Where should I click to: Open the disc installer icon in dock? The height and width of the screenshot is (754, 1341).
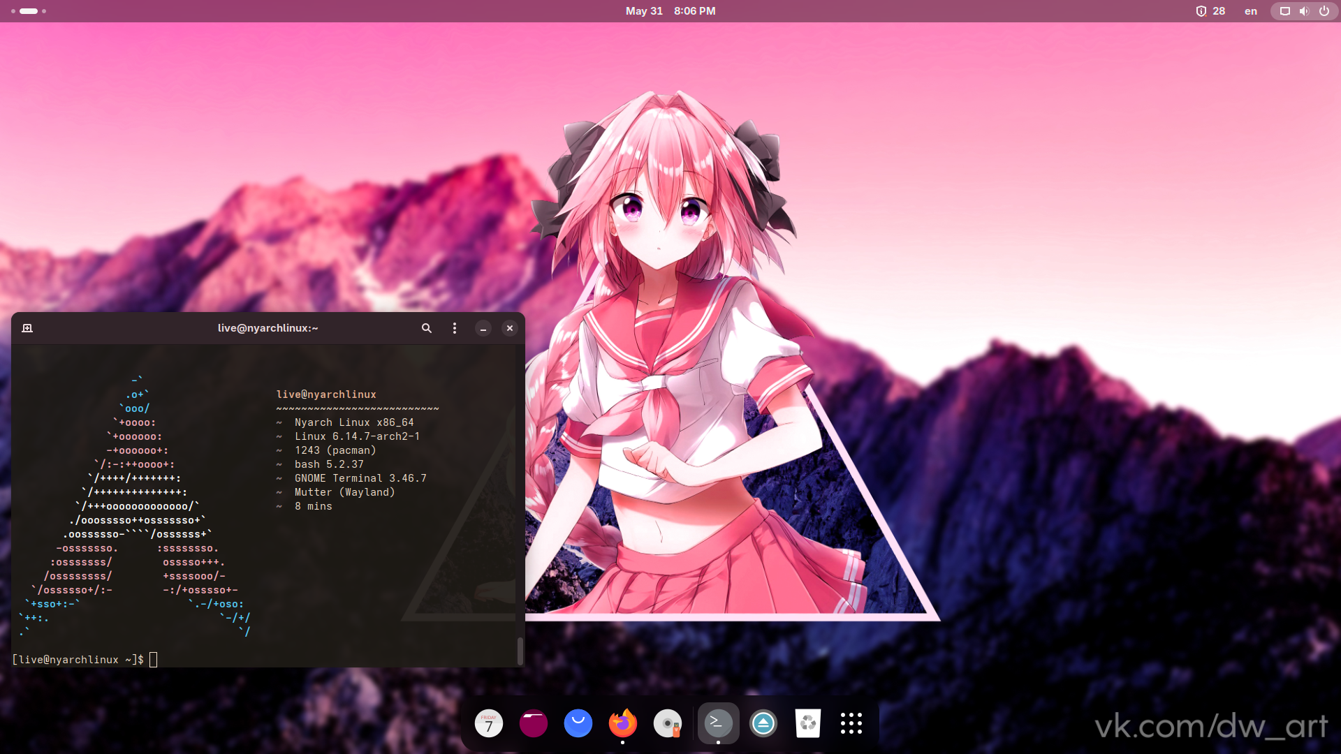pos(668,723)
